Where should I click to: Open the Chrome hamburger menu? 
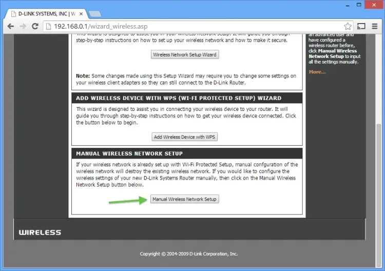click(x=375, y=26)
